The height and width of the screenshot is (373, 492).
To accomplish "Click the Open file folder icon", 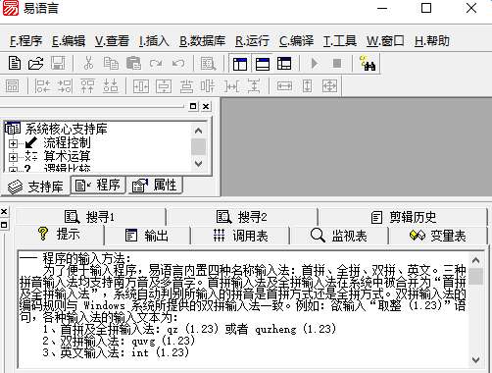I will pos(35,63).
